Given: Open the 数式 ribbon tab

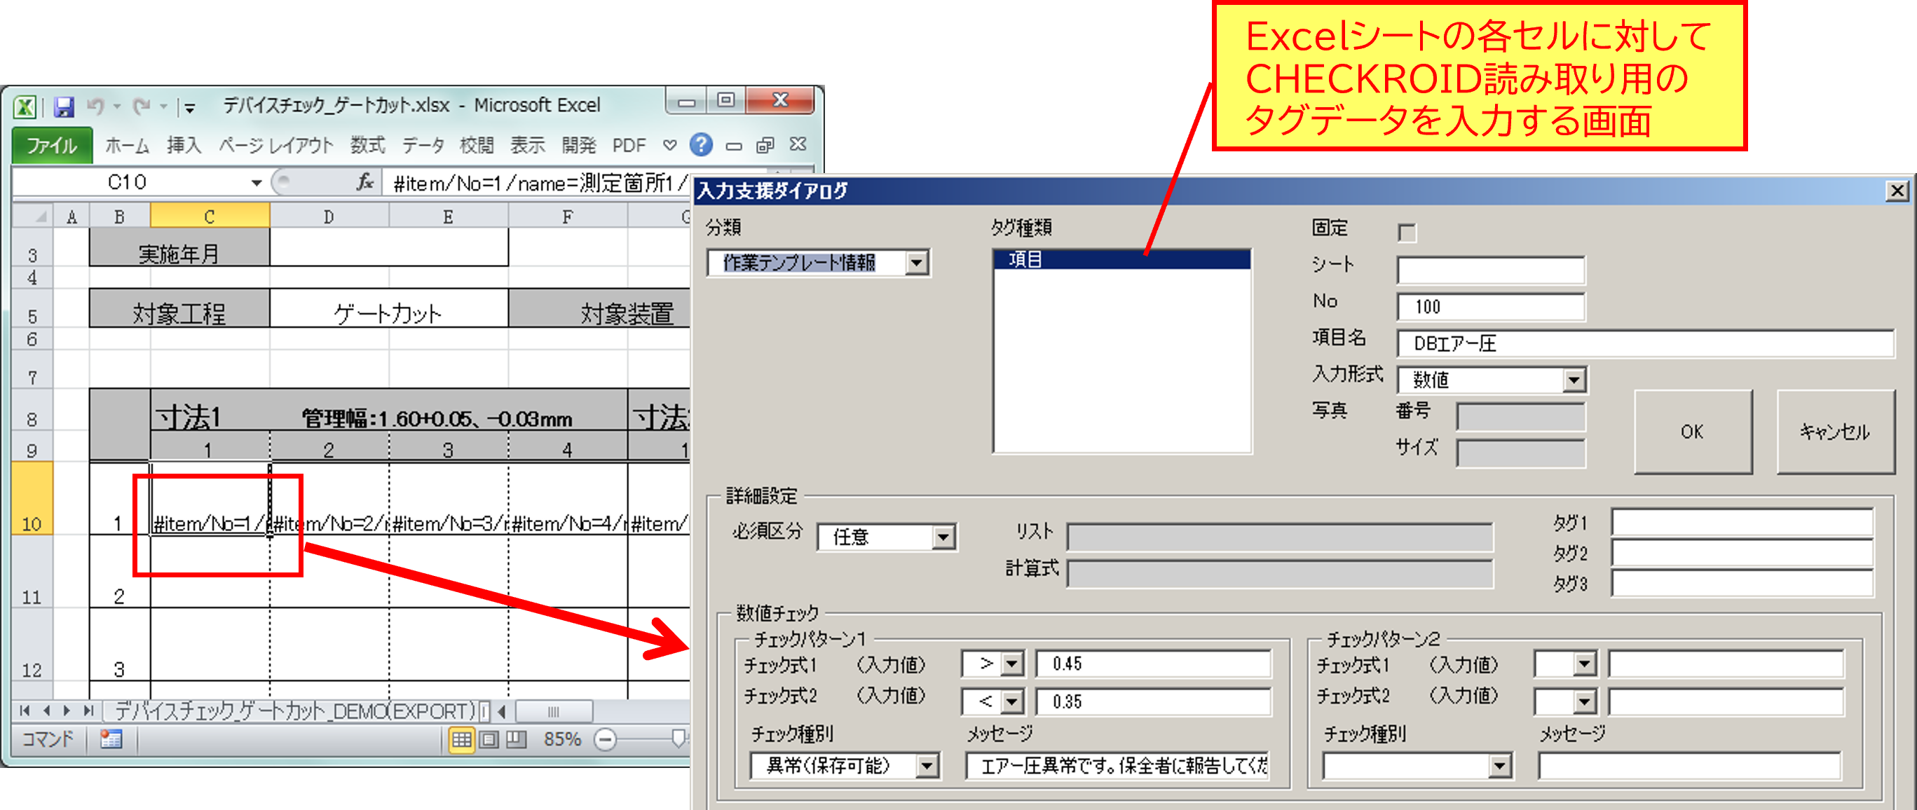Looking at the screenshot, I should click(x=367, y=146).
